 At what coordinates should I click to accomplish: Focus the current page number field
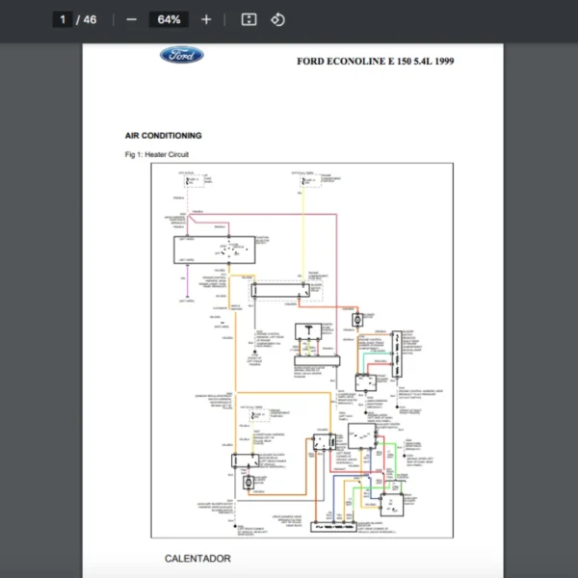(x=64, y=19)
